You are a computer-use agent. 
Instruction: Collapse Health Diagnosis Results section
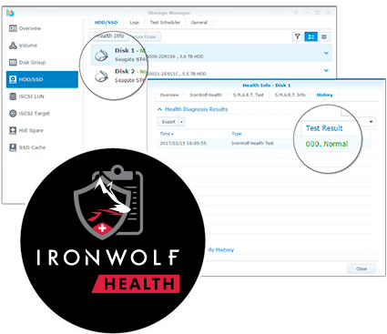[159, 109]
